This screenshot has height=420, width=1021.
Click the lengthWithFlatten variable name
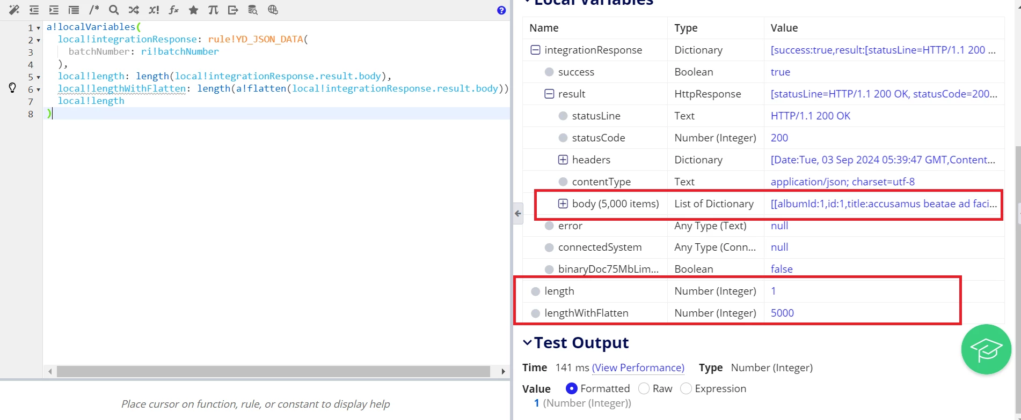[x=586, y=313]
